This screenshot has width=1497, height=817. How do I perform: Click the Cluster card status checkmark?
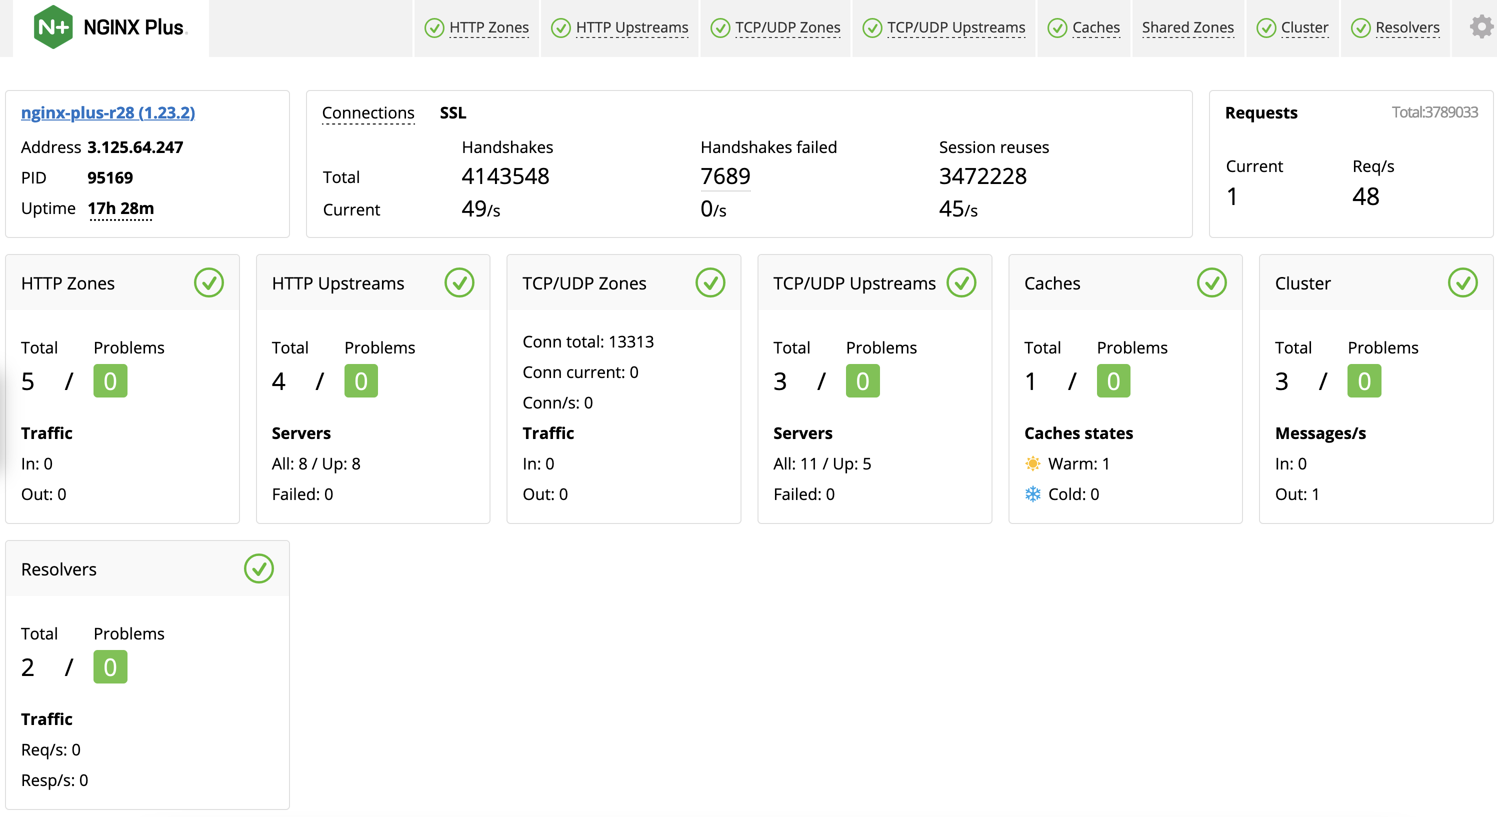click(1462, 283)
